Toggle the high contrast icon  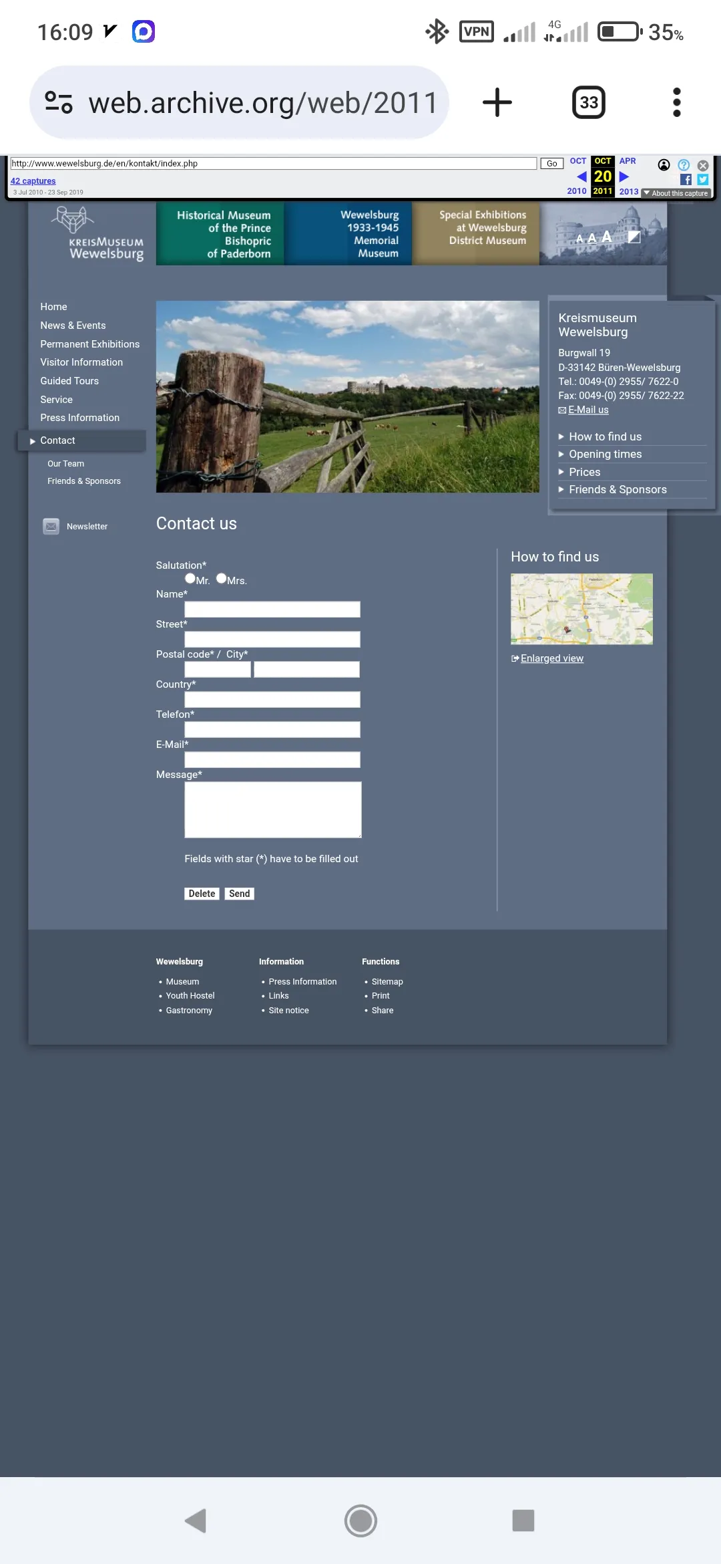[634, 237]
